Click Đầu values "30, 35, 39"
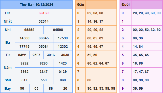 point(95,38)
